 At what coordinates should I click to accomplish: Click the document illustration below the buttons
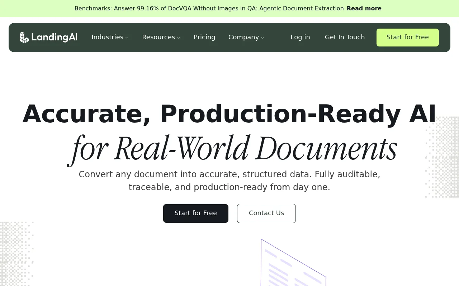click(293, 263)
